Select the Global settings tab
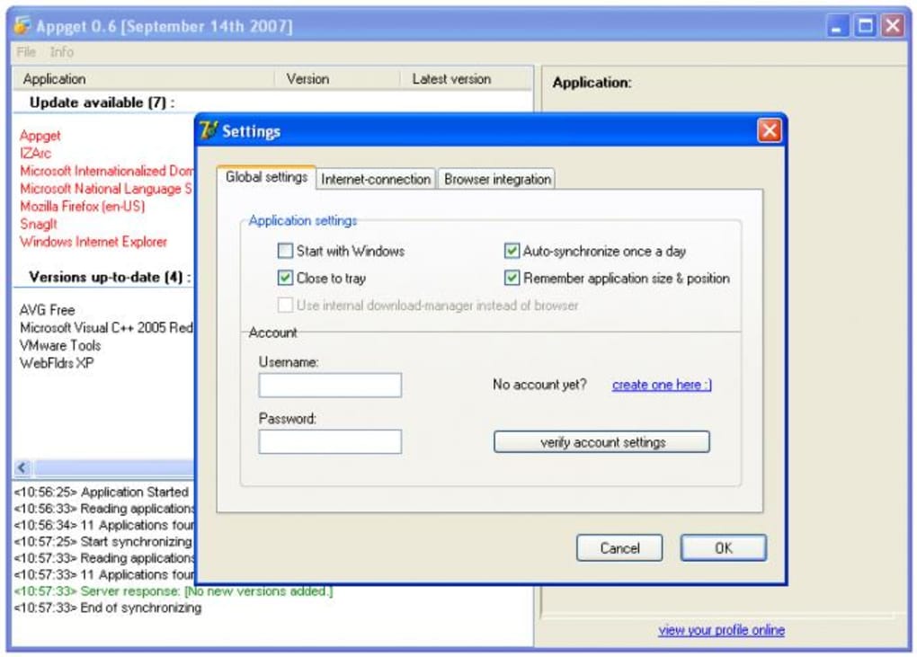 [x=266, y=177]
